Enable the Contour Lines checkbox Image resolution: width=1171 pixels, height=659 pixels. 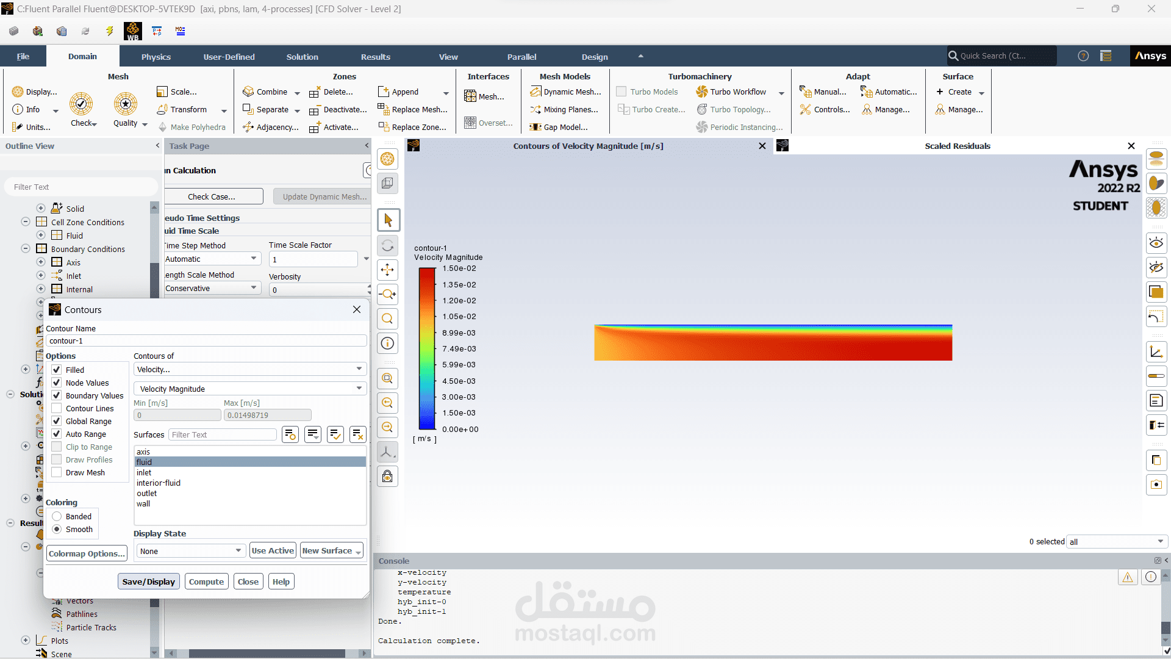[x=57, y=409]
